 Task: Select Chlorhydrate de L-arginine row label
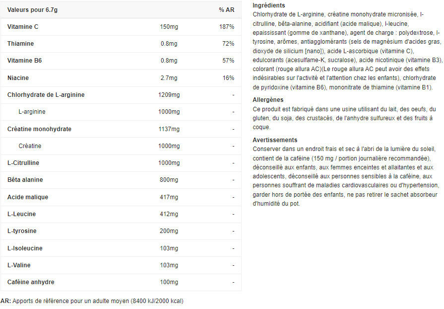pos(46,95)
